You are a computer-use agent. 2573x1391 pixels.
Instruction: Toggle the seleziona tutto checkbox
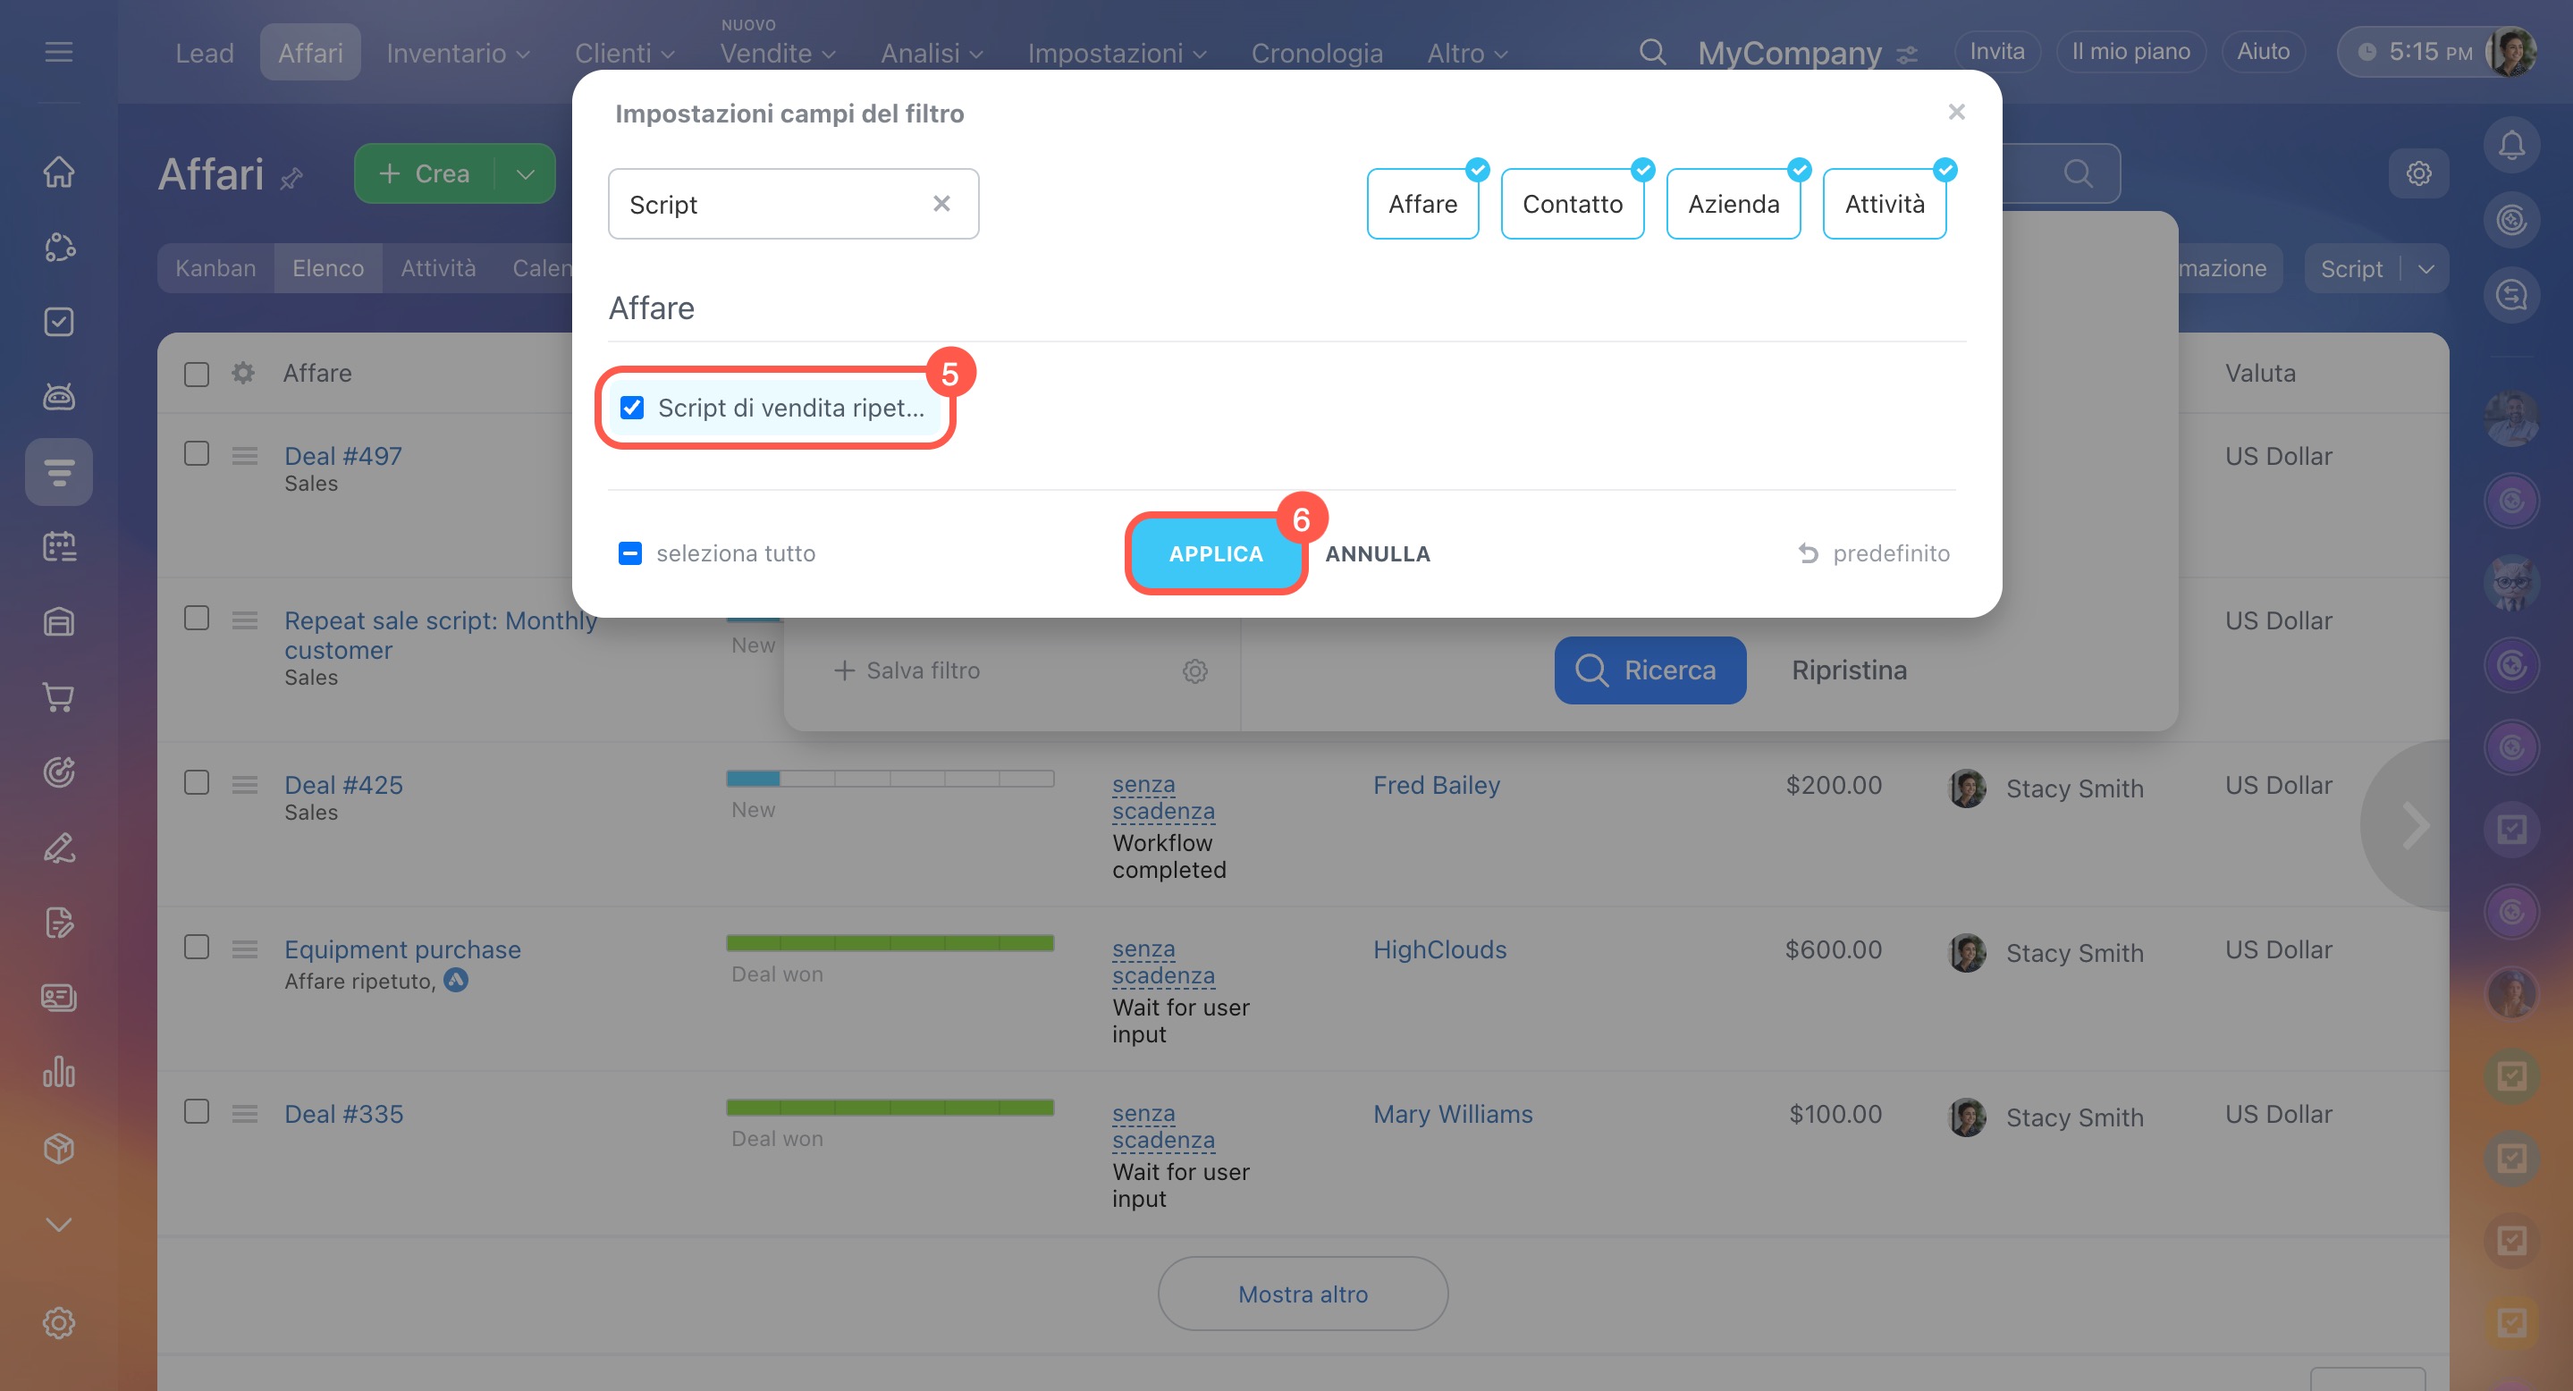630,553
